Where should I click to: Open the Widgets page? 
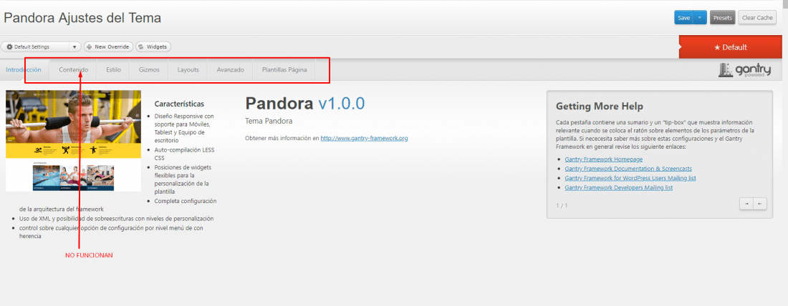[x=153, y=46]
